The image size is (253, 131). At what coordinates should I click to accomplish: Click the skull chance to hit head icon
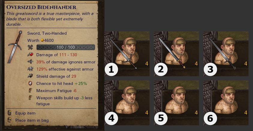[30, 83]
